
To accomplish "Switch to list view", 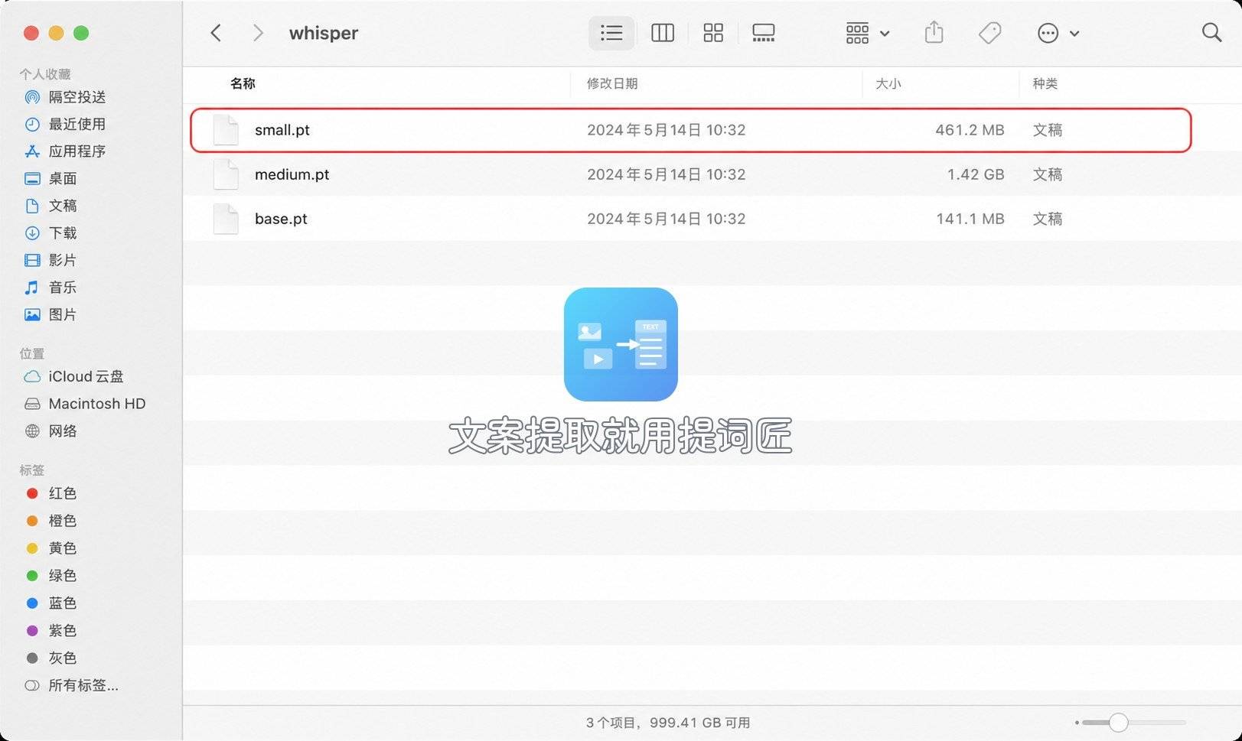I will 611,33.
